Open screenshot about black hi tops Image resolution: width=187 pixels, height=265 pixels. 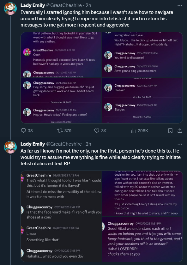click(61, 55)
